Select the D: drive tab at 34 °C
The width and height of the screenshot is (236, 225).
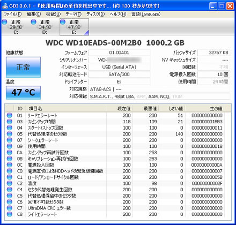[45, 27]
